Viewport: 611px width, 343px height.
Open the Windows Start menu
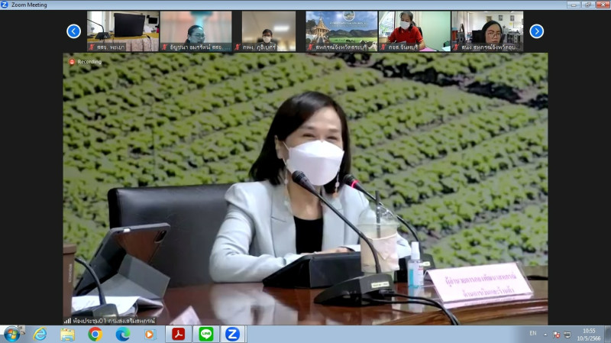tap(12, 334)
